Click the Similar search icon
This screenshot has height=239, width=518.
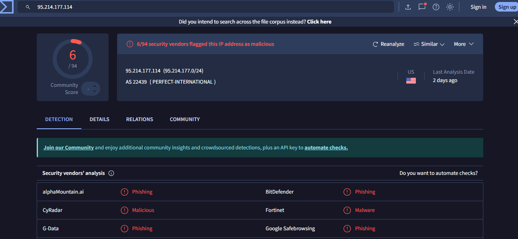[x=416, y=44]
